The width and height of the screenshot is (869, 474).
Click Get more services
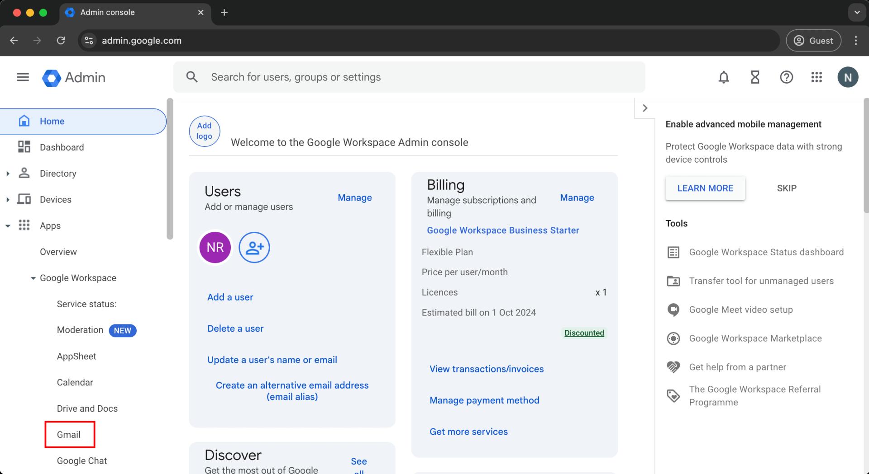pyautogui.click(x=468, y=432)
